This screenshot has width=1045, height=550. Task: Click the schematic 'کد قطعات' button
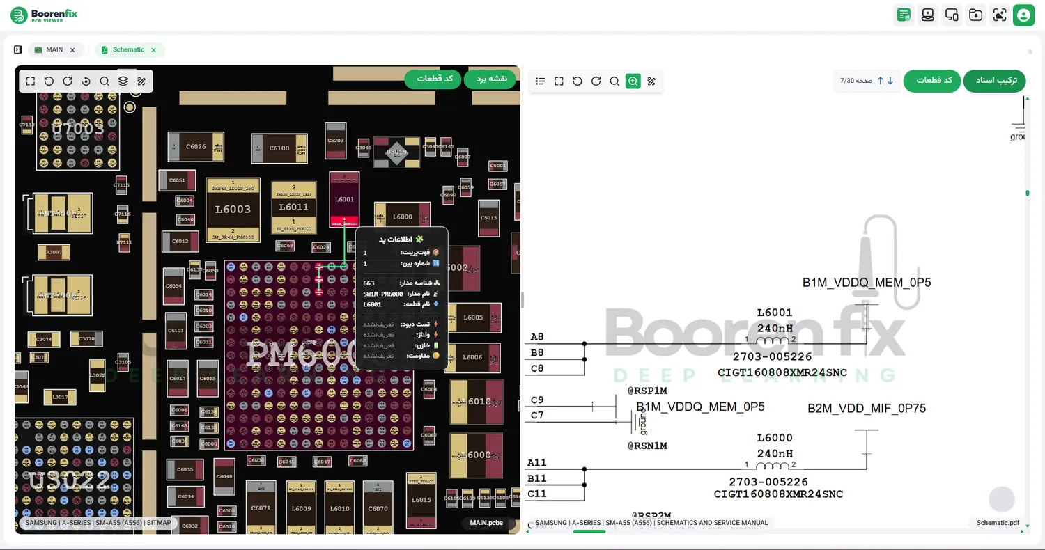[932, 81]
